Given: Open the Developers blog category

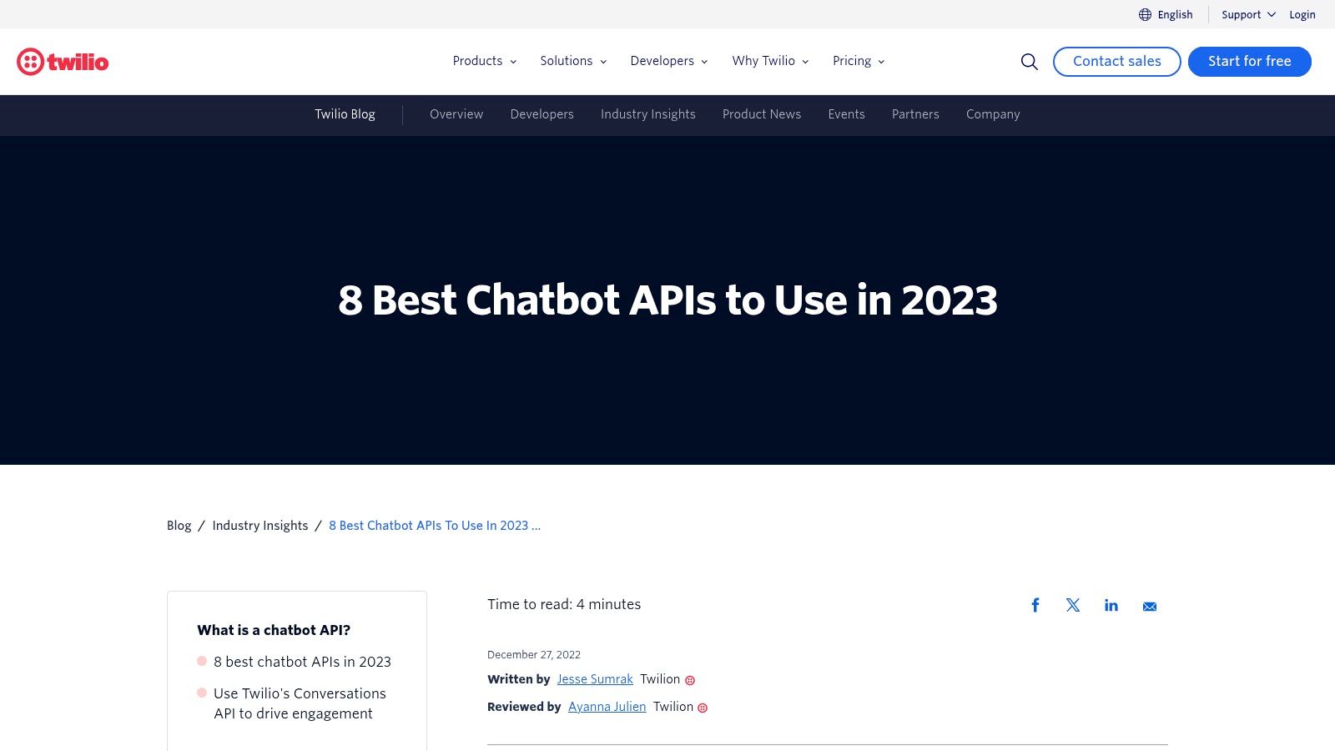Looking at the screenshot, I should (542, 114).
